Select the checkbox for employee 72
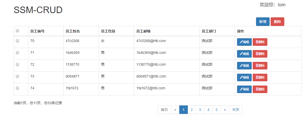Viewport: 307px width, 120px height. (x=17, y=64)
